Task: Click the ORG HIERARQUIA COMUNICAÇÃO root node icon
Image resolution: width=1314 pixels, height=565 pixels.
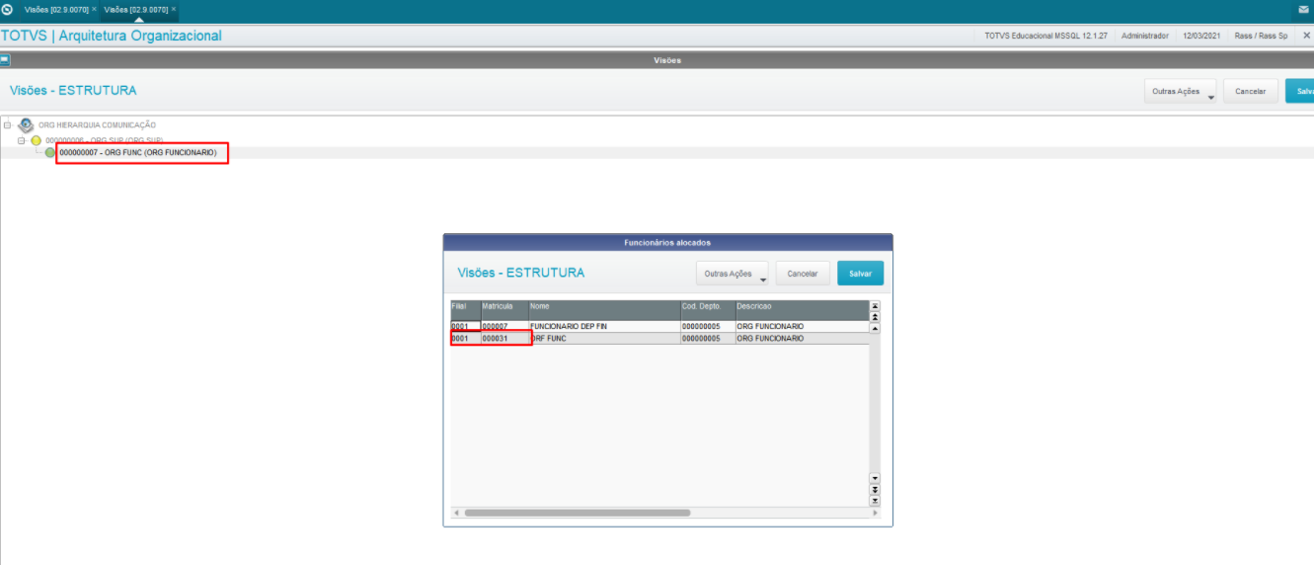Action: point(26,125)
